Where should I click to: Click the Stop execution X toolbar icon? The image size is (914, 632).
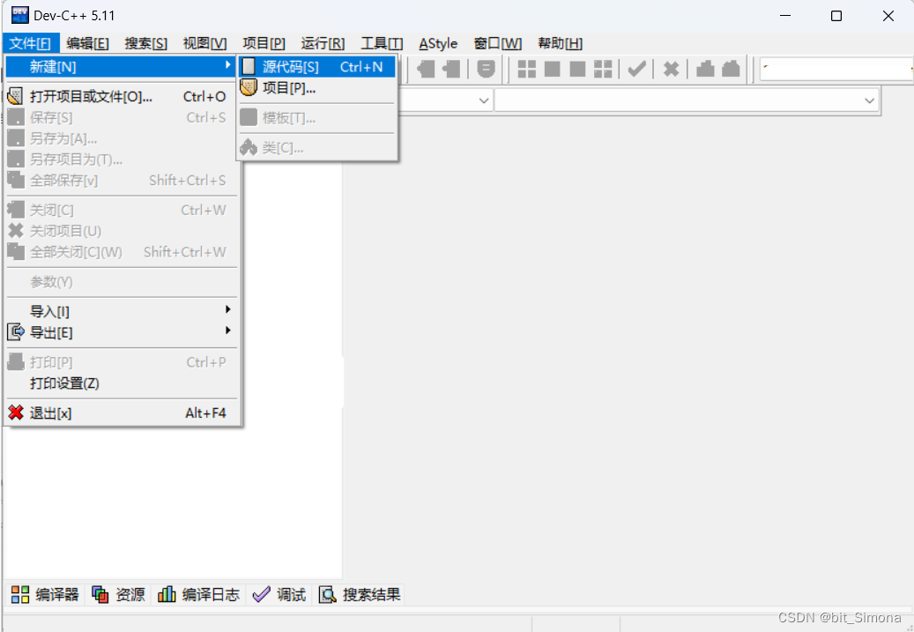pyautogui.click(x=671, y=69)
